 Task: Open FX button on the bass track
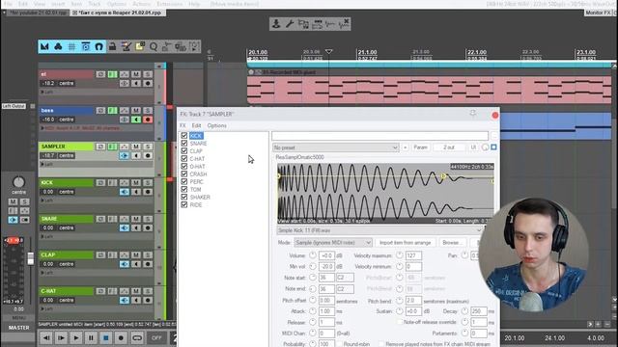[x=112, y=111]
